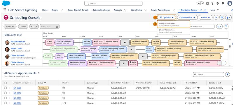Viewport: 234px width, 106px height.
Task: Click the Jun 8, 2026 date field
Action: click(50, 27)
